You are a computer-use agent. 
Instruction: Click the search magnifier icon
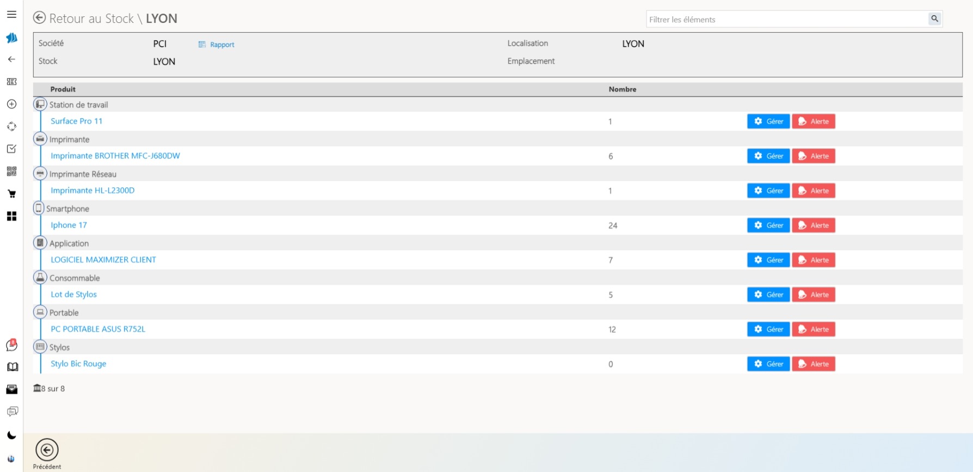click(x=934, y=19)
